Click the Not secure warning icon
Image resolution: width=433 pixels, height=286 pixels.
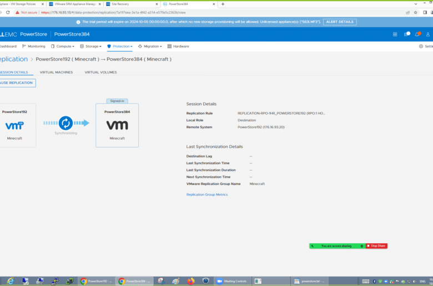(17, 12)
